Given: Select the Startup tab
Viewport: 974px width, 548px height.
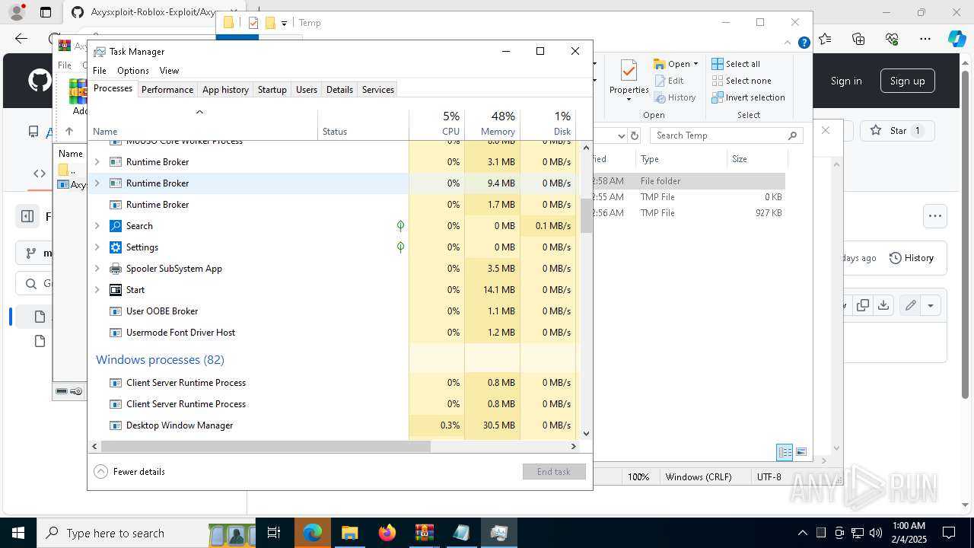Looking at the screenshot, I should click(x=272, y=89).
